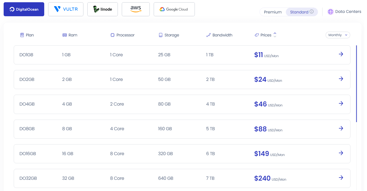Click the arrow on the DO32GB row
The width and height of the screenshot is (367, 191).
pos(341,178)
